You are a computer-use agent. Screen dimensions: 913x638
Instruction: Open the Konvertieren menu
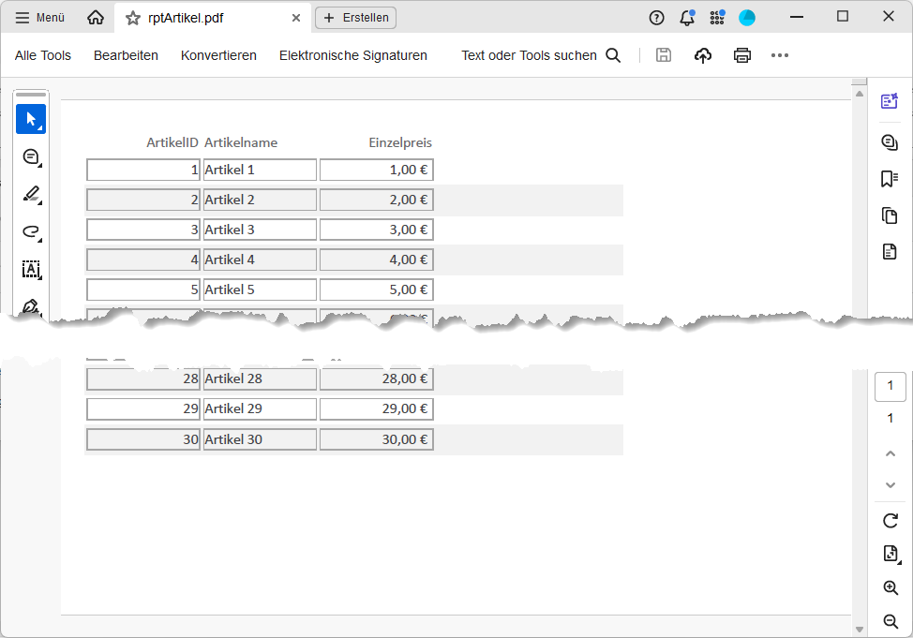pos(218,55)
